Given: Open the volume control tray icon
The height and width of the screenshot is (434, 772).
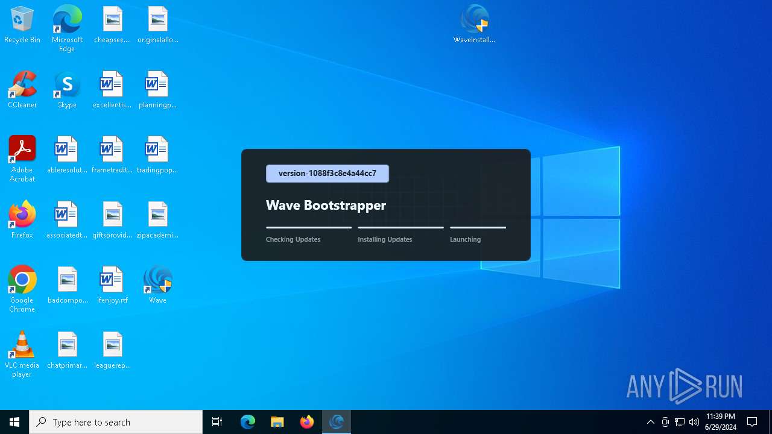Looking at the screenshot, I should [694, 422].
